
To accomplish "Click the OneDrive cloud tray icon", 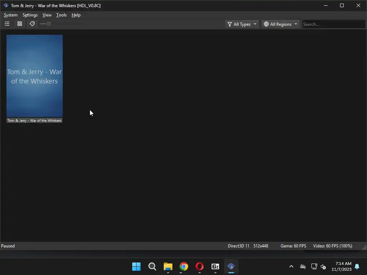I will point(303,266).
